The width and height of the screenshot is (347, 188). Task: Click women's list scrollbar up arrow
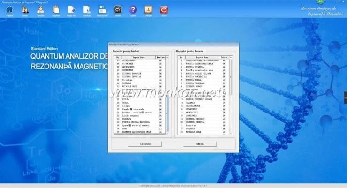click(x=231, y=57)
